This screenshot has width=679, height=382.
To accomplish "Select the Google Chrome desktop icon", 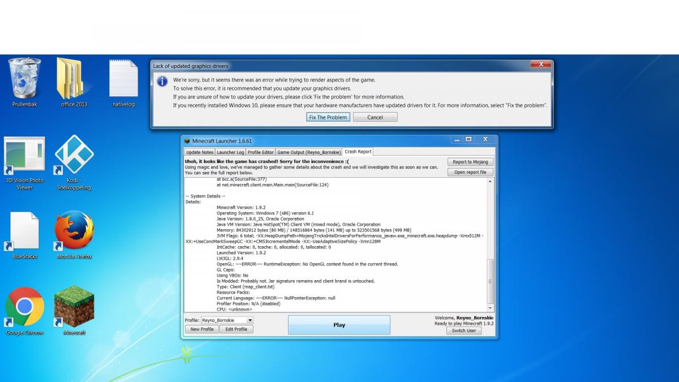I will point(24,307).
